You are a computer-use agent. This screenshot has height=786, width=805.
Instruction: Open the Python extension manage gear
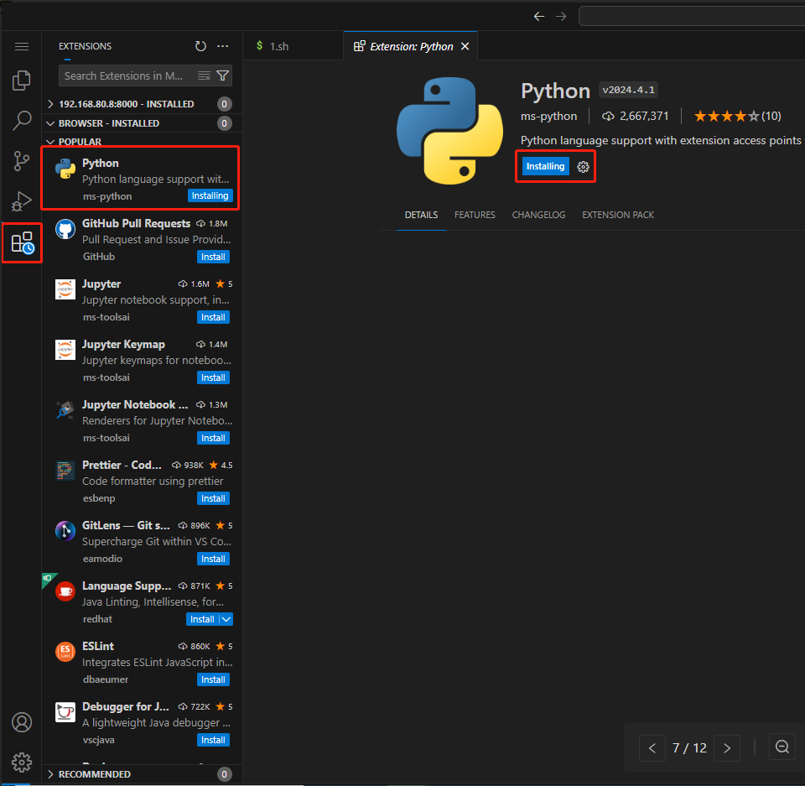583,166
